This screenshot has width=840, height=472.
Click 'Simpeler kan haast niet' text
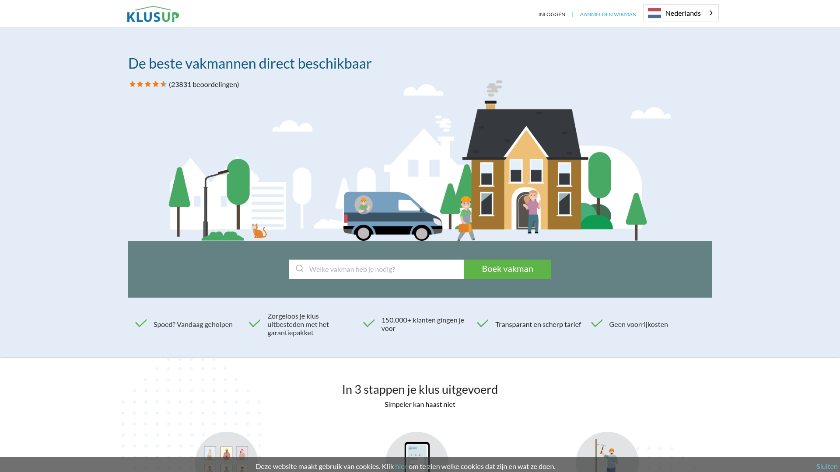pyautogui.click(x=420, y=404)
